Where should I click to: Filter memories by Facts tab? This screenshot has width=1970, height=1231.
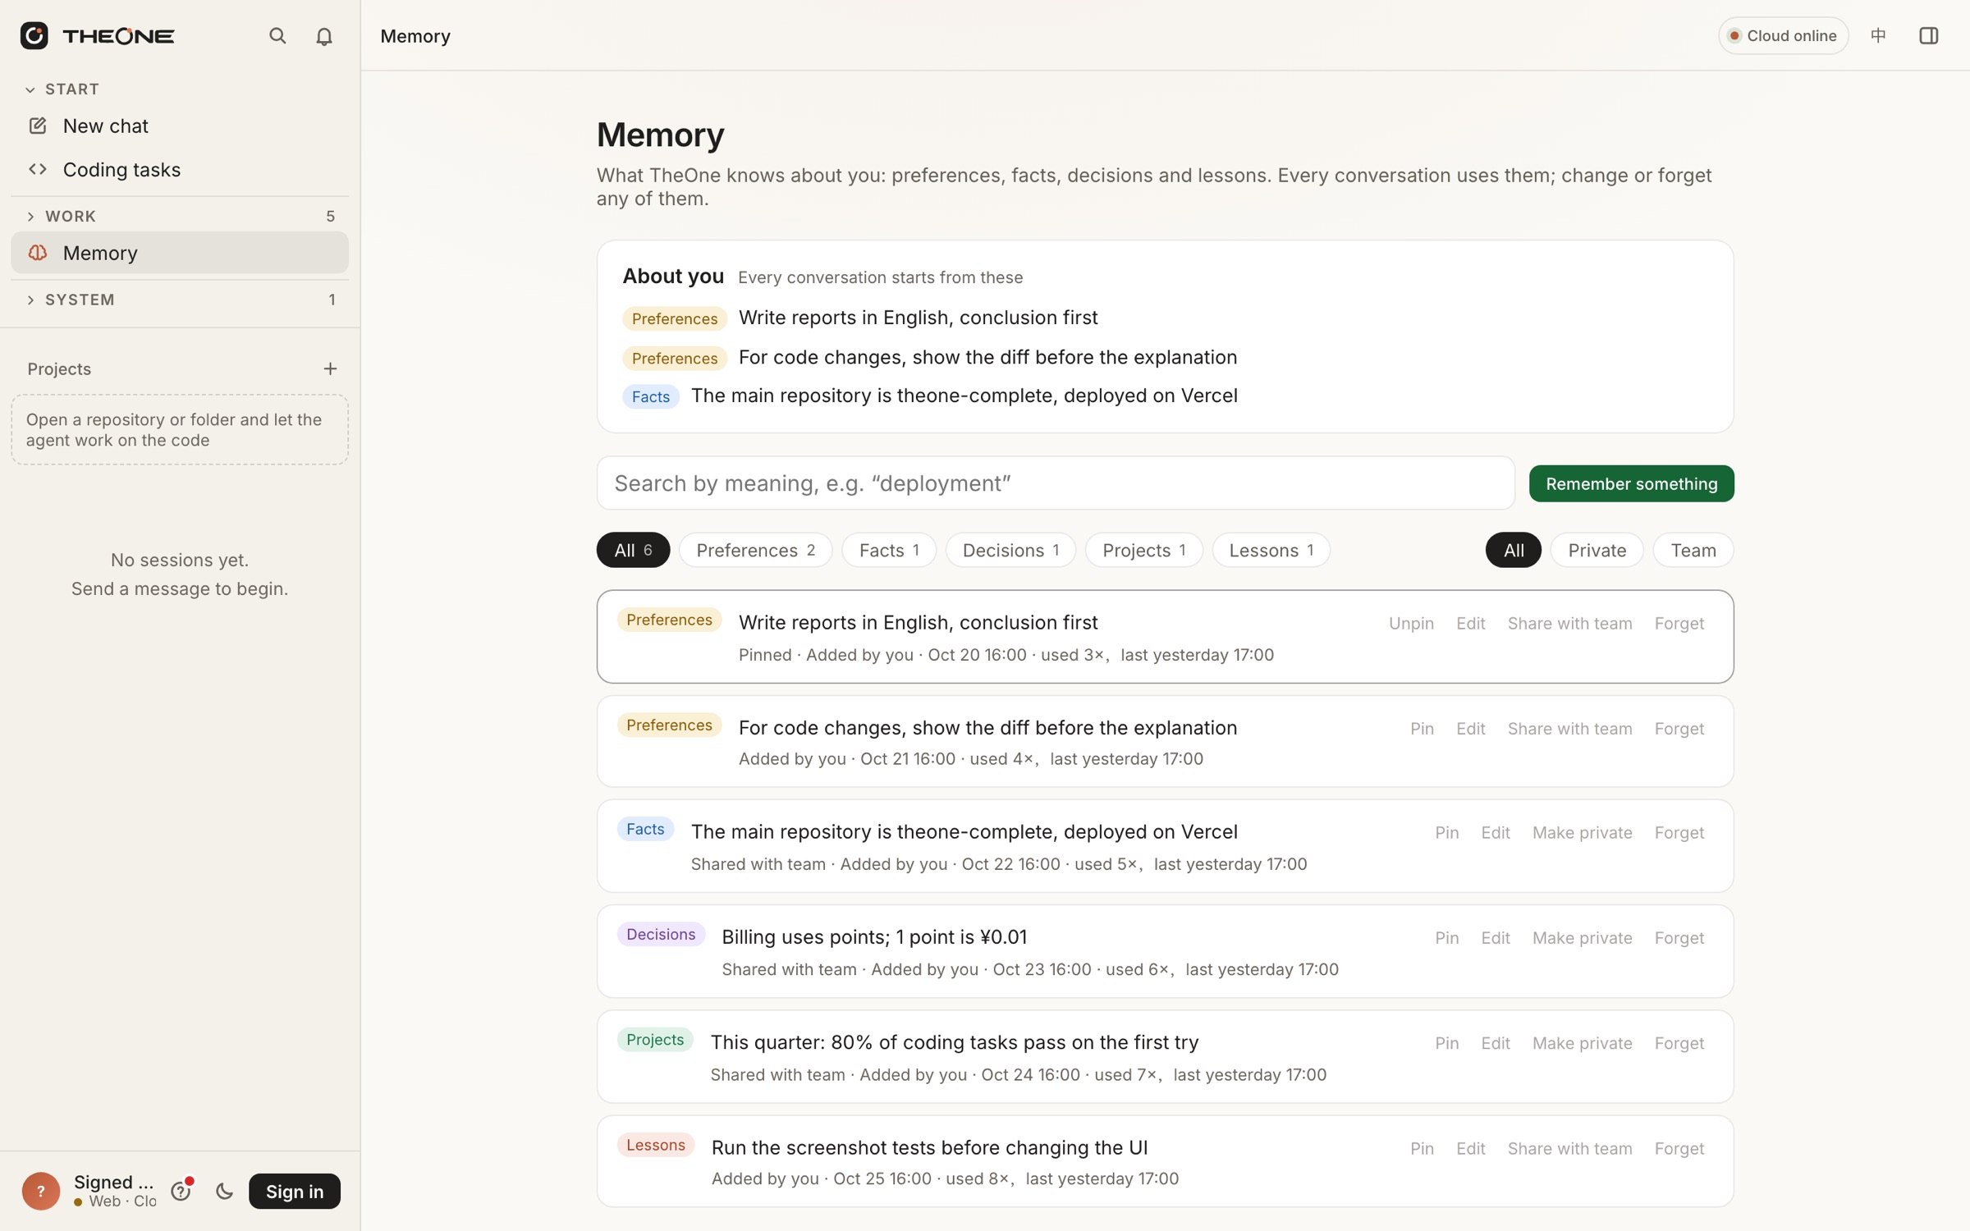tap(889, 550)
